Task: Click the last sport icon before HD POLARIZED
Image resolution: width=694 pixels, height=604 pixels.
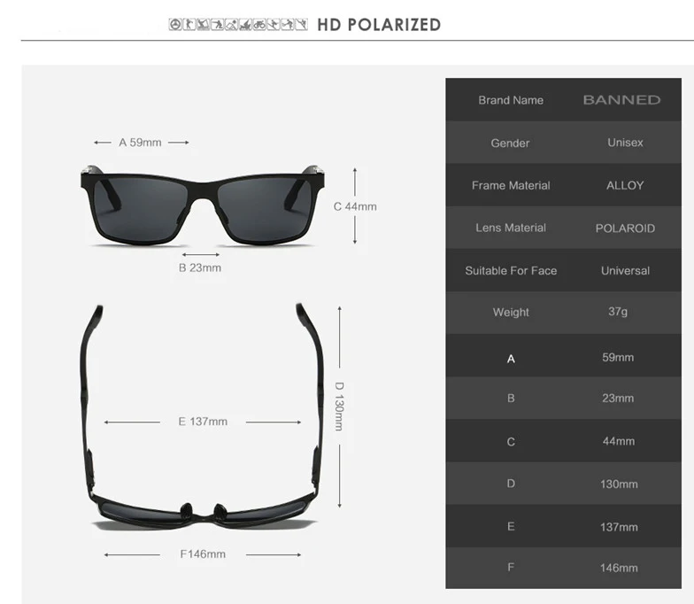Action: [x=301, y=25]
